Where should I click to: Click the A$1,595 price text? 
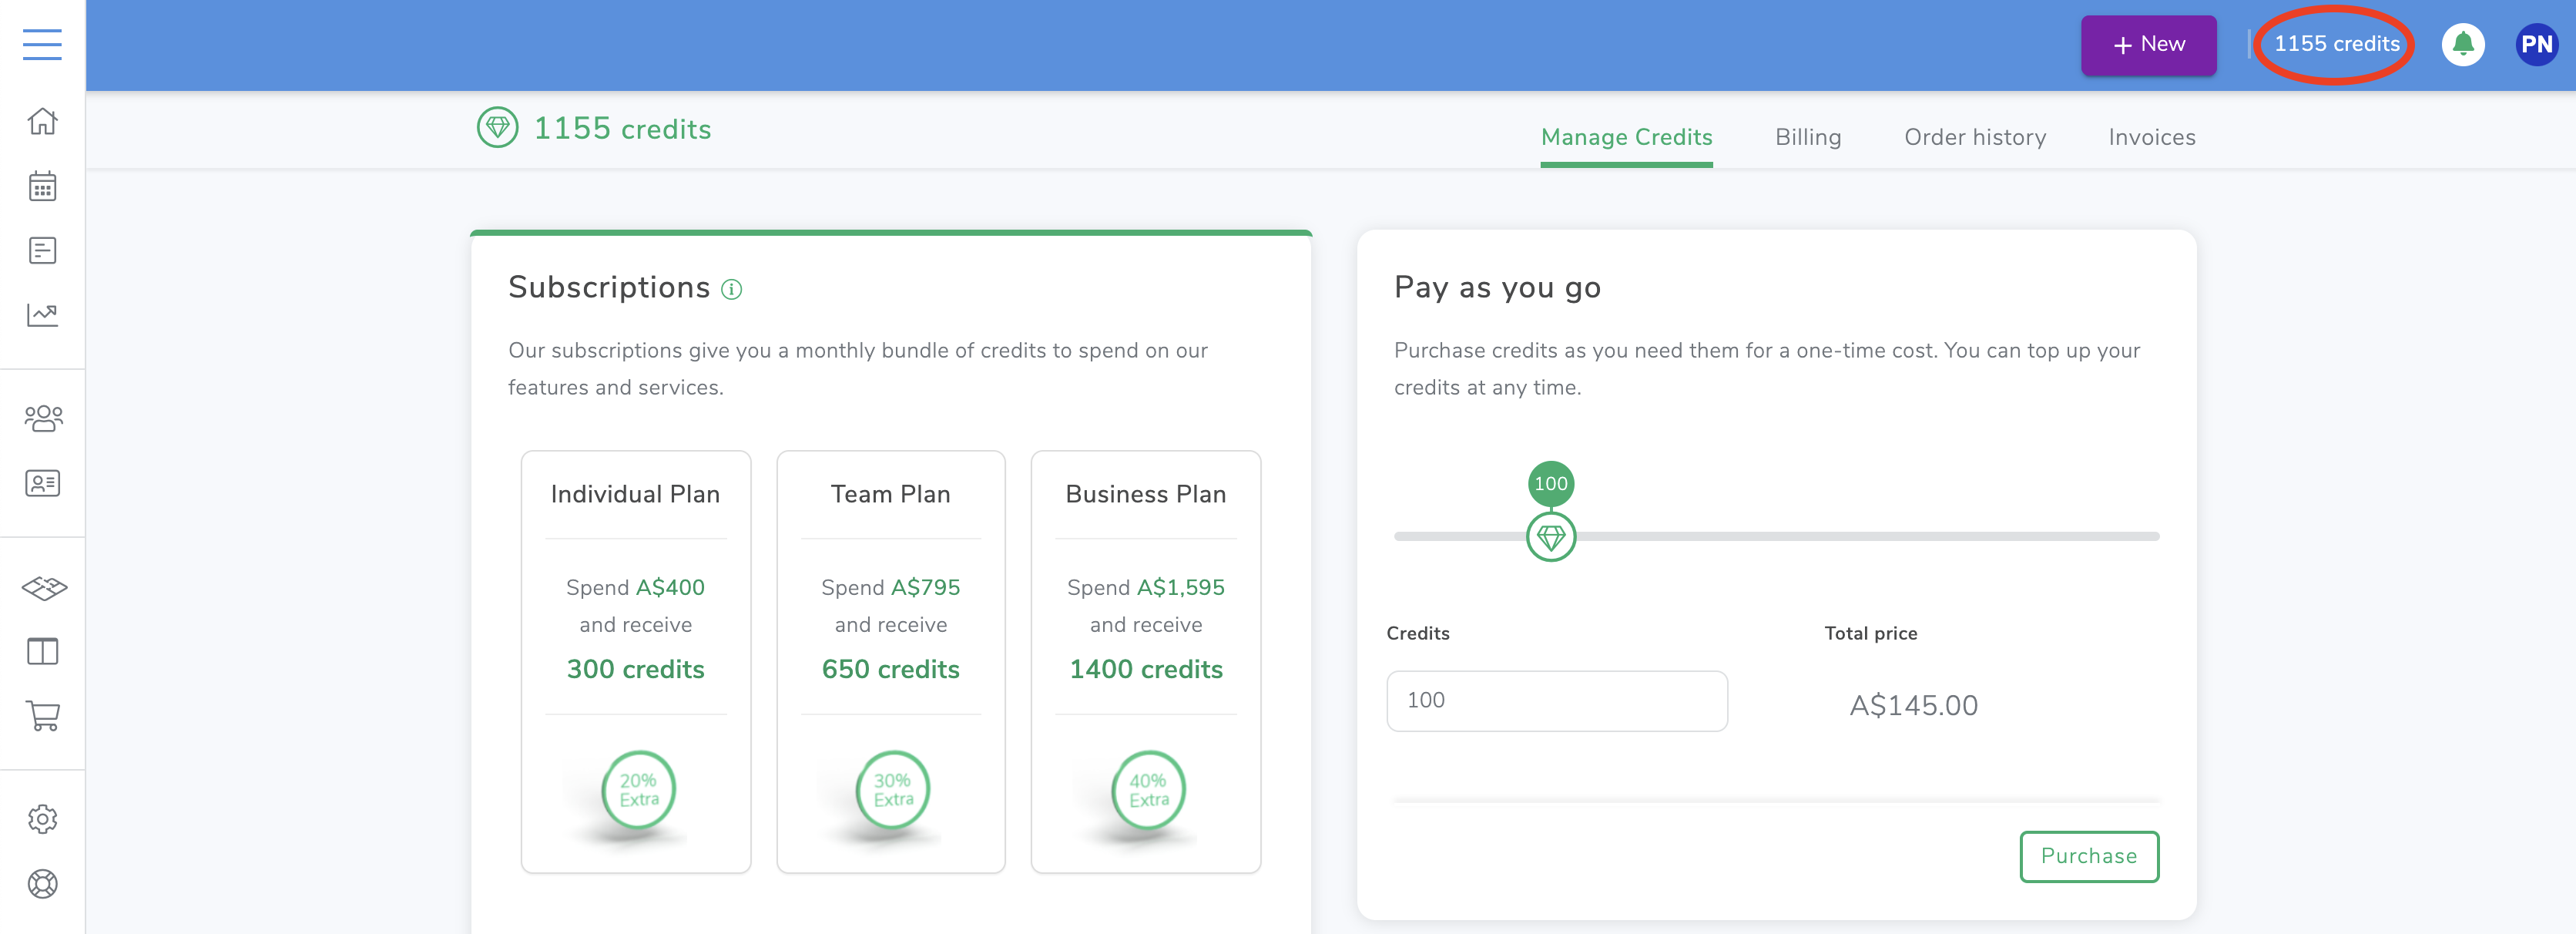(1180, 588)
